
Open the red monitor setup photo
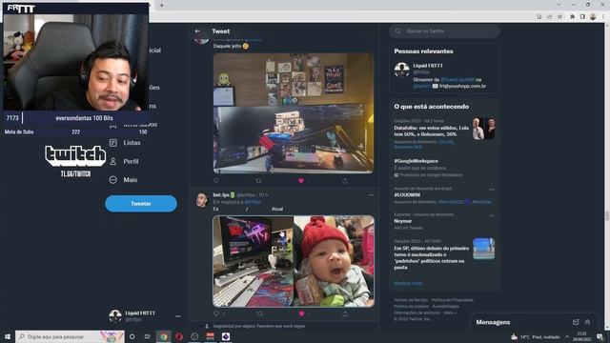(253, 261)
